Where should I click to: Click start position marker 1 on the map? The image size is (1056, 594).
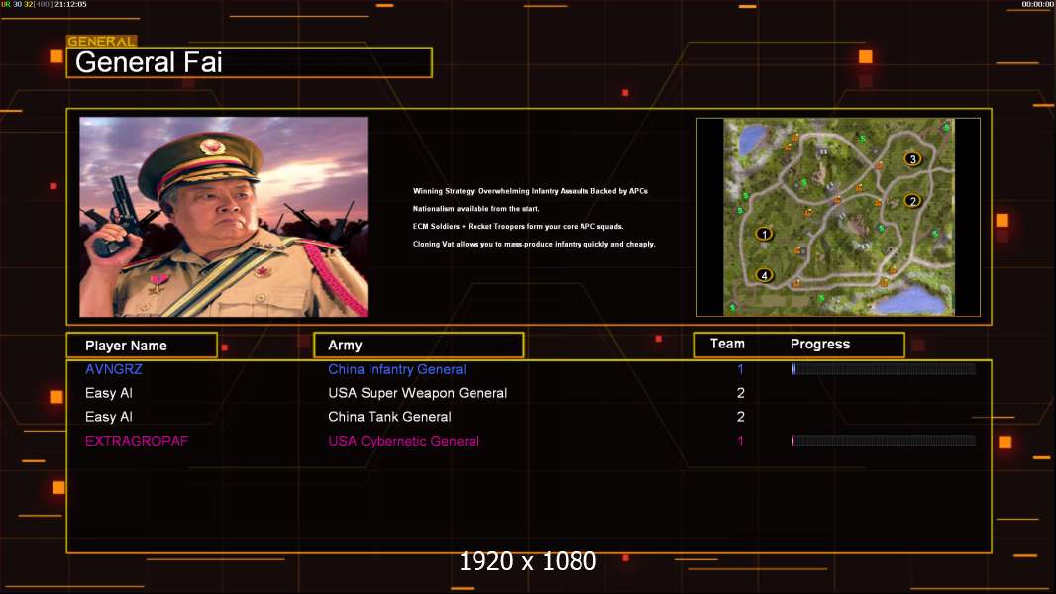tap(764, 234)
